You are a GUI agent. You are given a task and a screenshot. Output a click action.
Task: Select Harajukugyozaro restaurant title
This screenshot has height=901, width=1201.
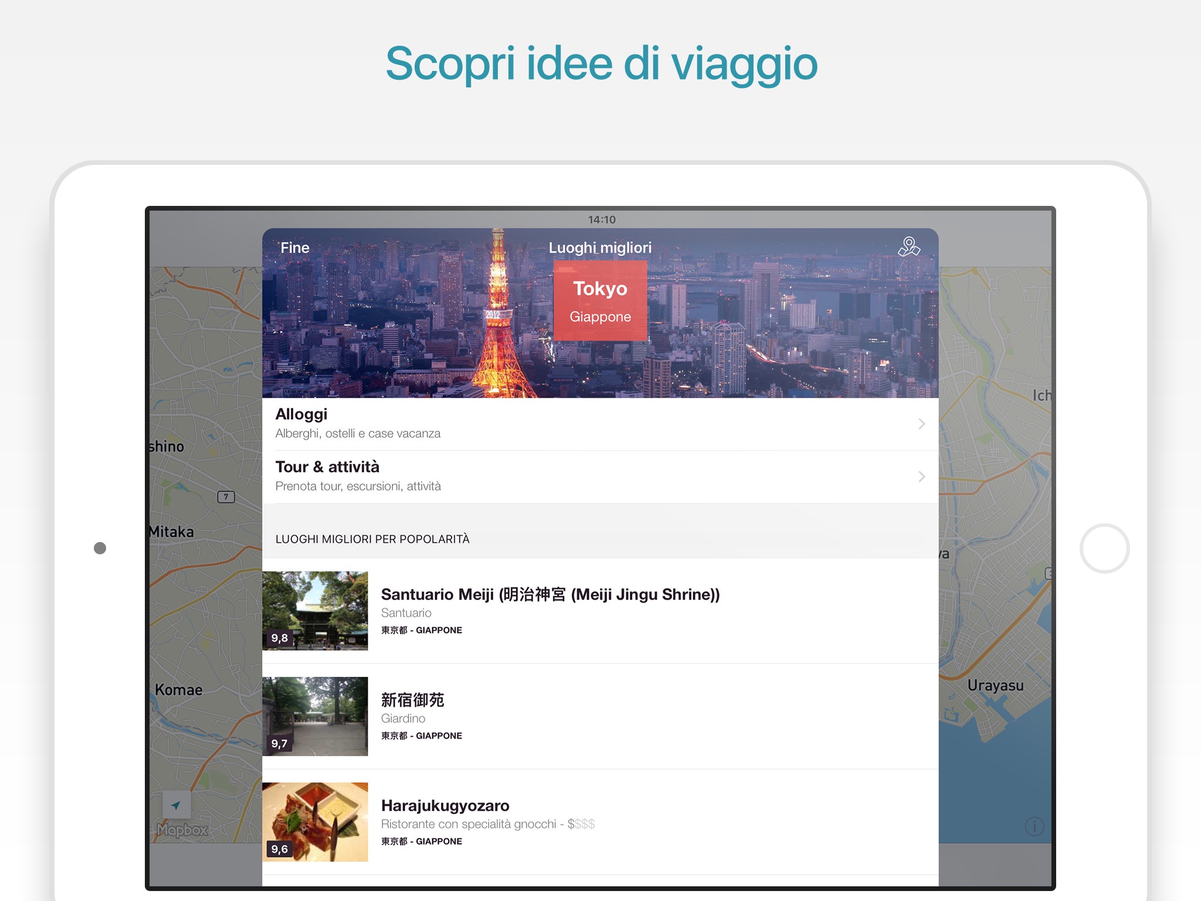445,805
